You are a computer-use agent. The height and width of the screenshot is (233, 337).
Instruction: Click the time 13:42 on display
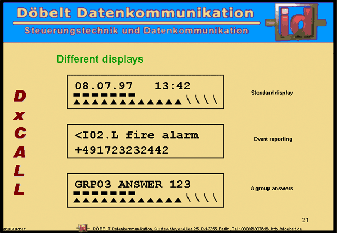click(x=172, y=86)
